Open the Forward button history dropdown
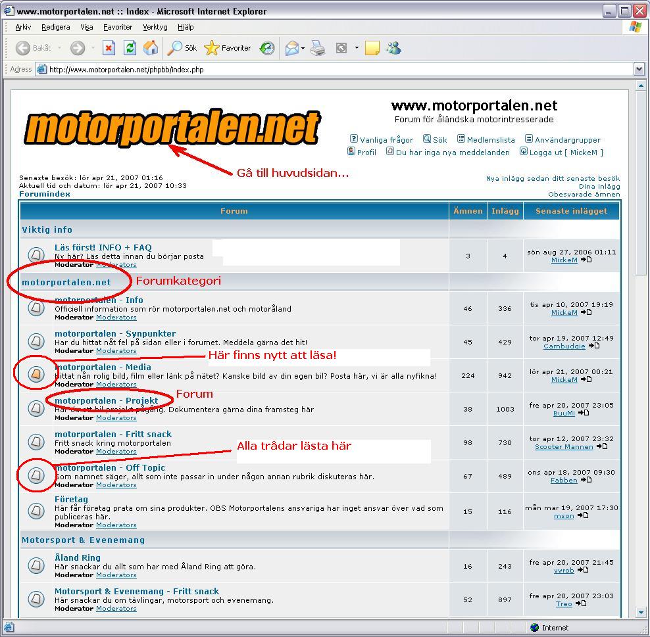Screen dimensions: 650x637 coord(93,48)
